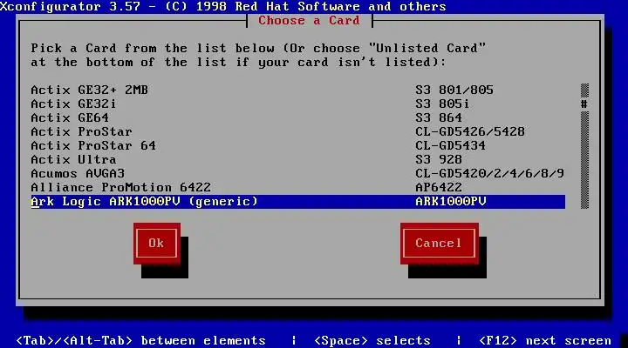Click the scrollbar track above the thumb
This screenshot has width=628, height=348.
click(584, 90)
